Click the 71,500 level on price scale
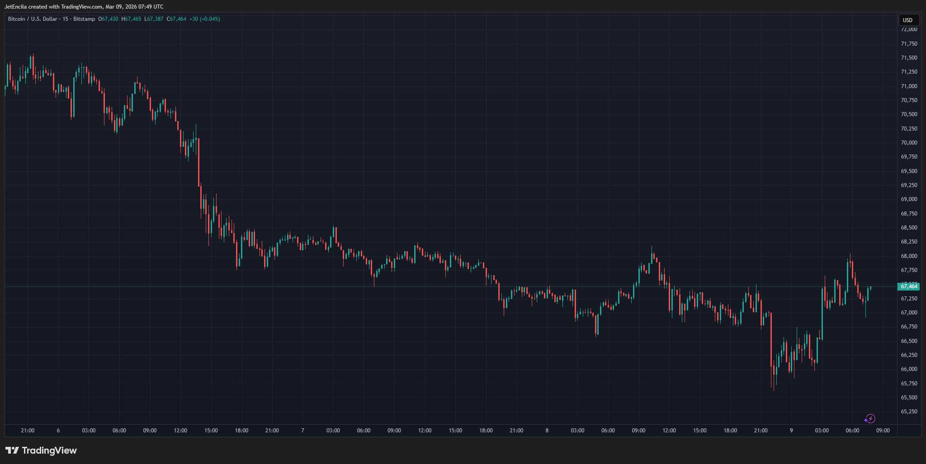 click(909, 58)
